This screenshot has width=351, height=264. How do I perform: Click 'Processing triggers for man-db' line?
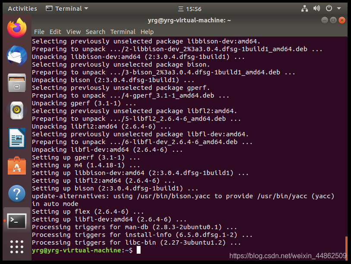[134, 227]
